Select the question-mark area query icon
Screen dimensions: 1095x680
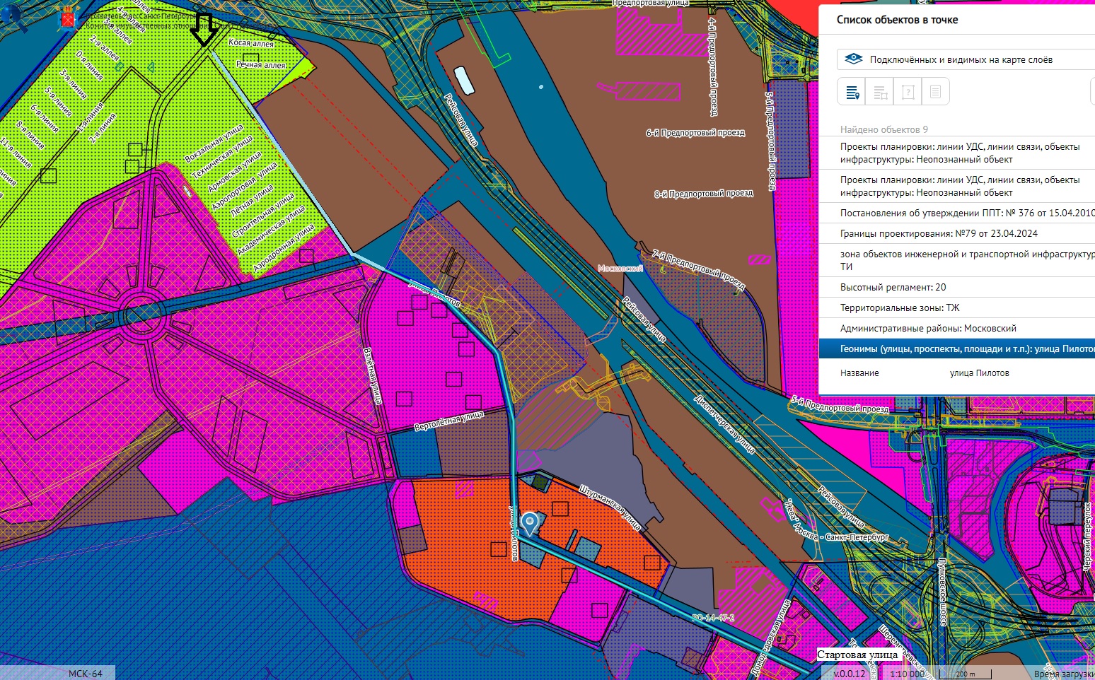908,92
